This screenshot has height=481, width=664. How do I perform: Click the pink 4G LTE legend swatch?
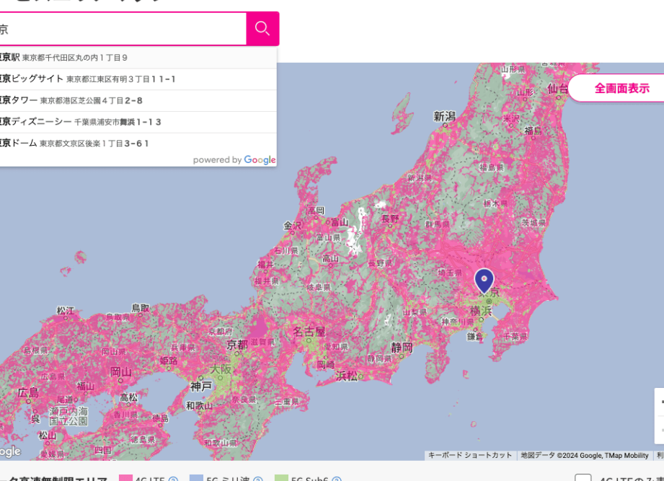[x=125, y=479]
